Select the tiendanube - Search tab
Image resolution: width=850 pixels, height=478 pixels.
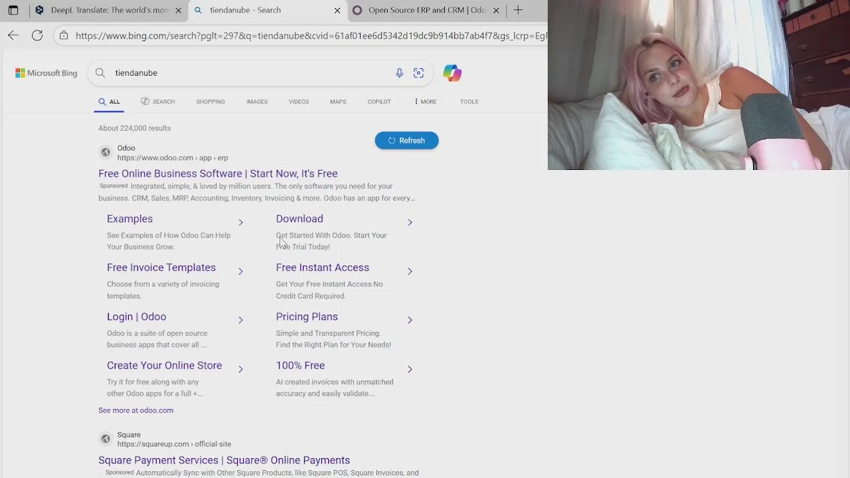[268, 10]
